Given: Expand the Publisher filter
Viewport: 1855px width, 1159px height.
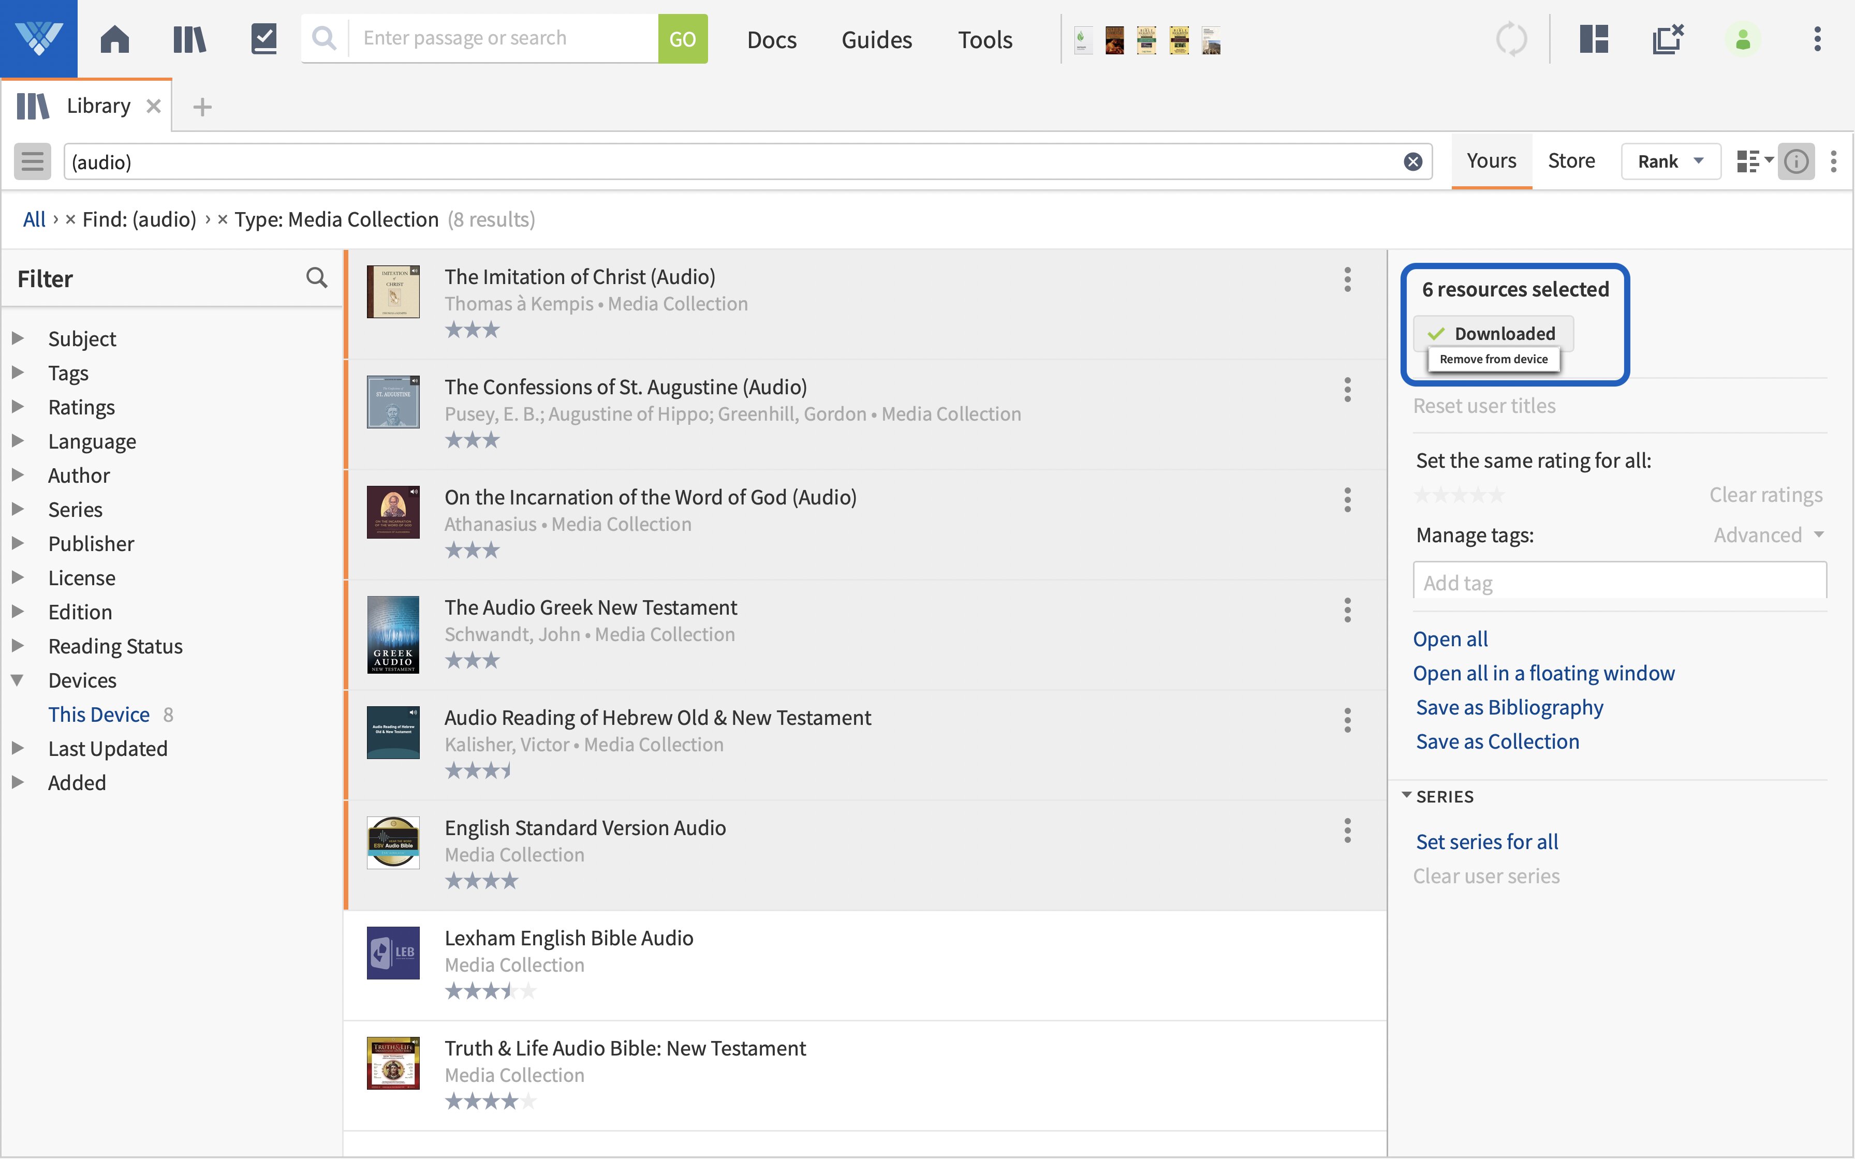Looking at the screenshot, I should pyautogui.click(x=18, y=543).
